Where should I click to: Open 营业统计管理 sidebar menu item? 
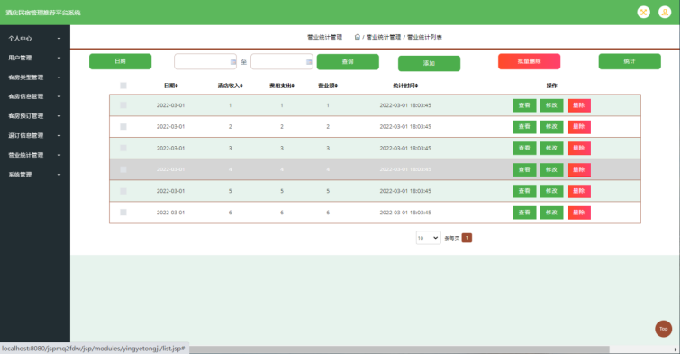click(34, 155)
